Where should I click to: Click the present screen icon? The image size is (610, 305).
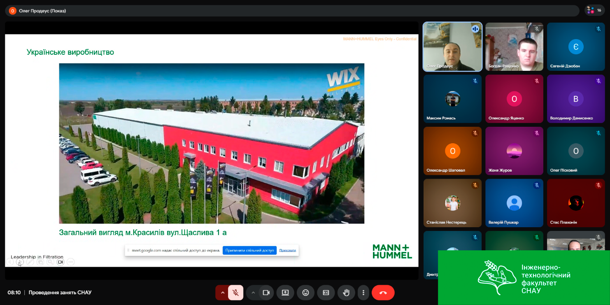point(285,293)
